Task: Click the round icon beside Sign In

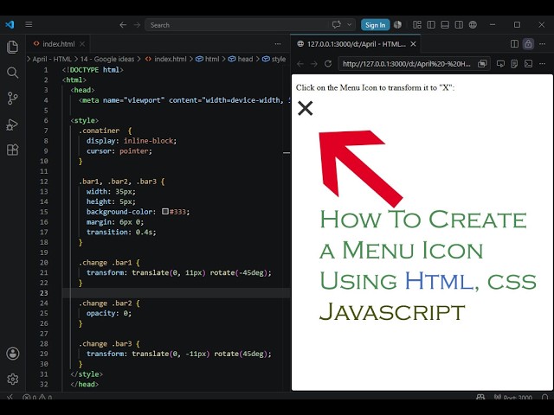Action: coord(398,25)
